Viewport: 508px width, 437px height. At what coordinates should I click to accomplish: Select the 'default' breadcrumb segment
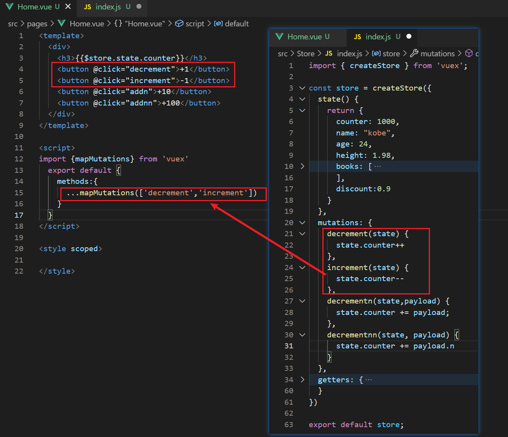click(x=236, y=24)
